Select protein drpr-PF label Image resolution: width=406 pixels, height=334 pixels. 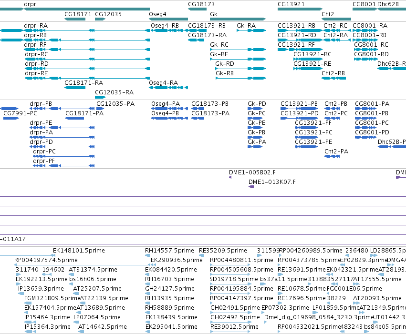coord(44,161)
